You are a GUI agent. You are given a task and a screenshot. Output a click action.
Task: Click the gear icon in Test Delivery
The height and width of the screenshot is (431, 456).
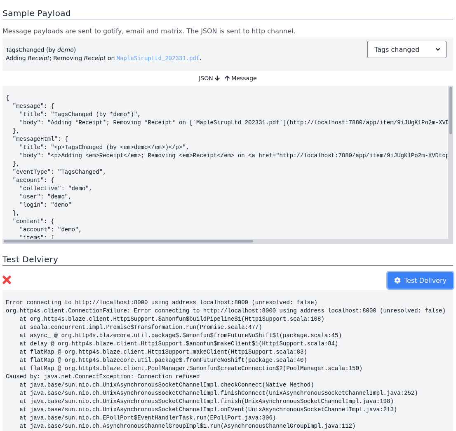397,280
